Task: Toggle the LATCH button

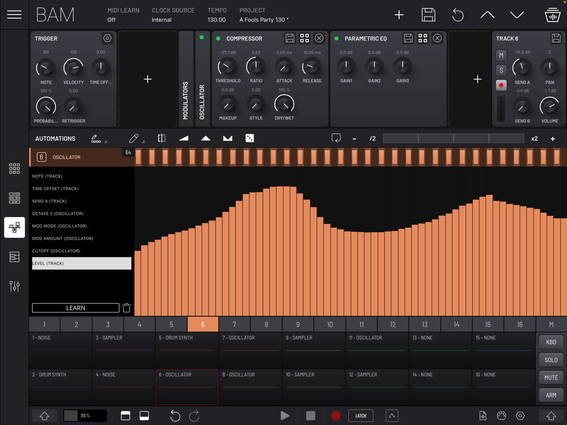Action: click(x=361, y=415)
